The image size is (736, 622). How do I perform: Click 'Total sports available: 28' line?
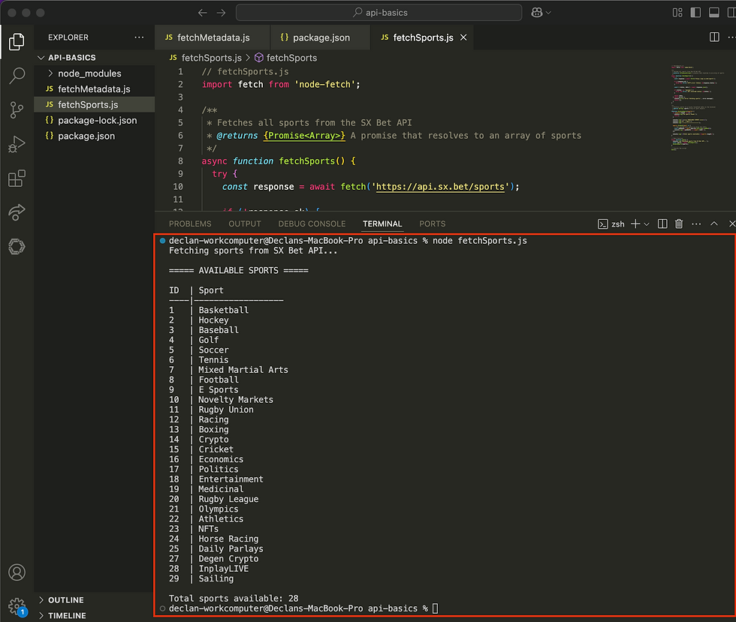pyautogui.click(x=234, y=598)
